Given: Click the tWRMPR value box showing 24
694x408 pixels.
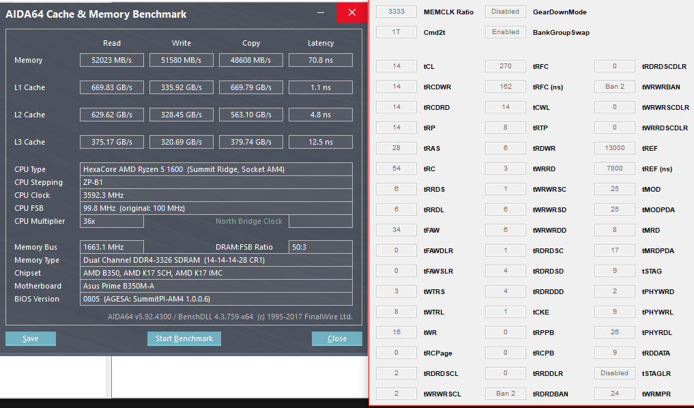Looking at the screenshot, I should (x=614, y=394).
